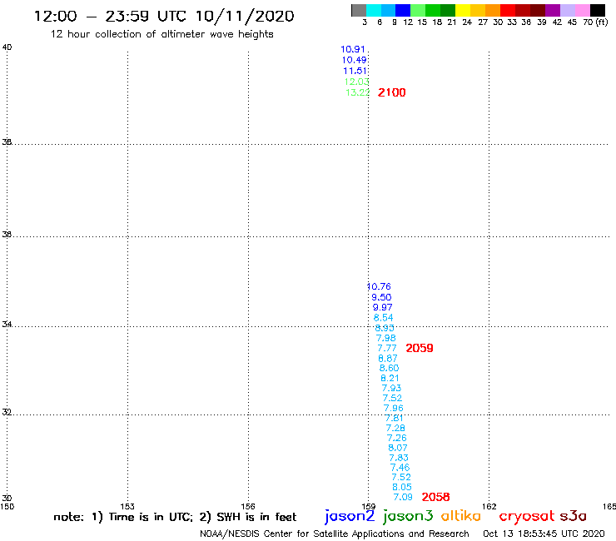Image resolution: width=616 pixels, height=541 pixels.
Task: Click the subtitle about altimeter wave heights
Action: click(161, 34)
